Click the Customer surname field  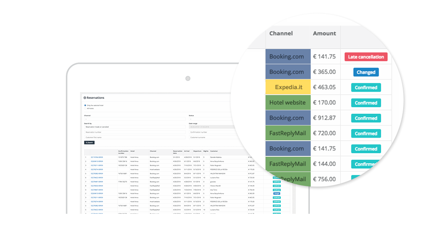click(214, 137)
